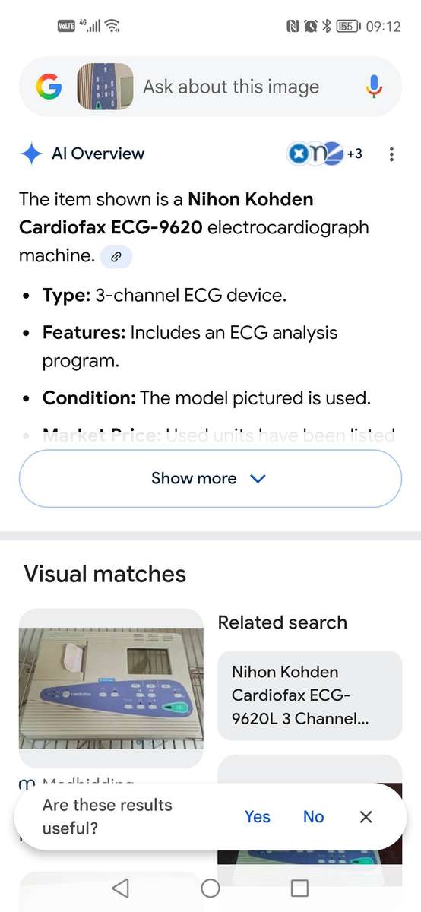
Task: Tap the link chip after 'machine.'
Action: click(116, 257)
